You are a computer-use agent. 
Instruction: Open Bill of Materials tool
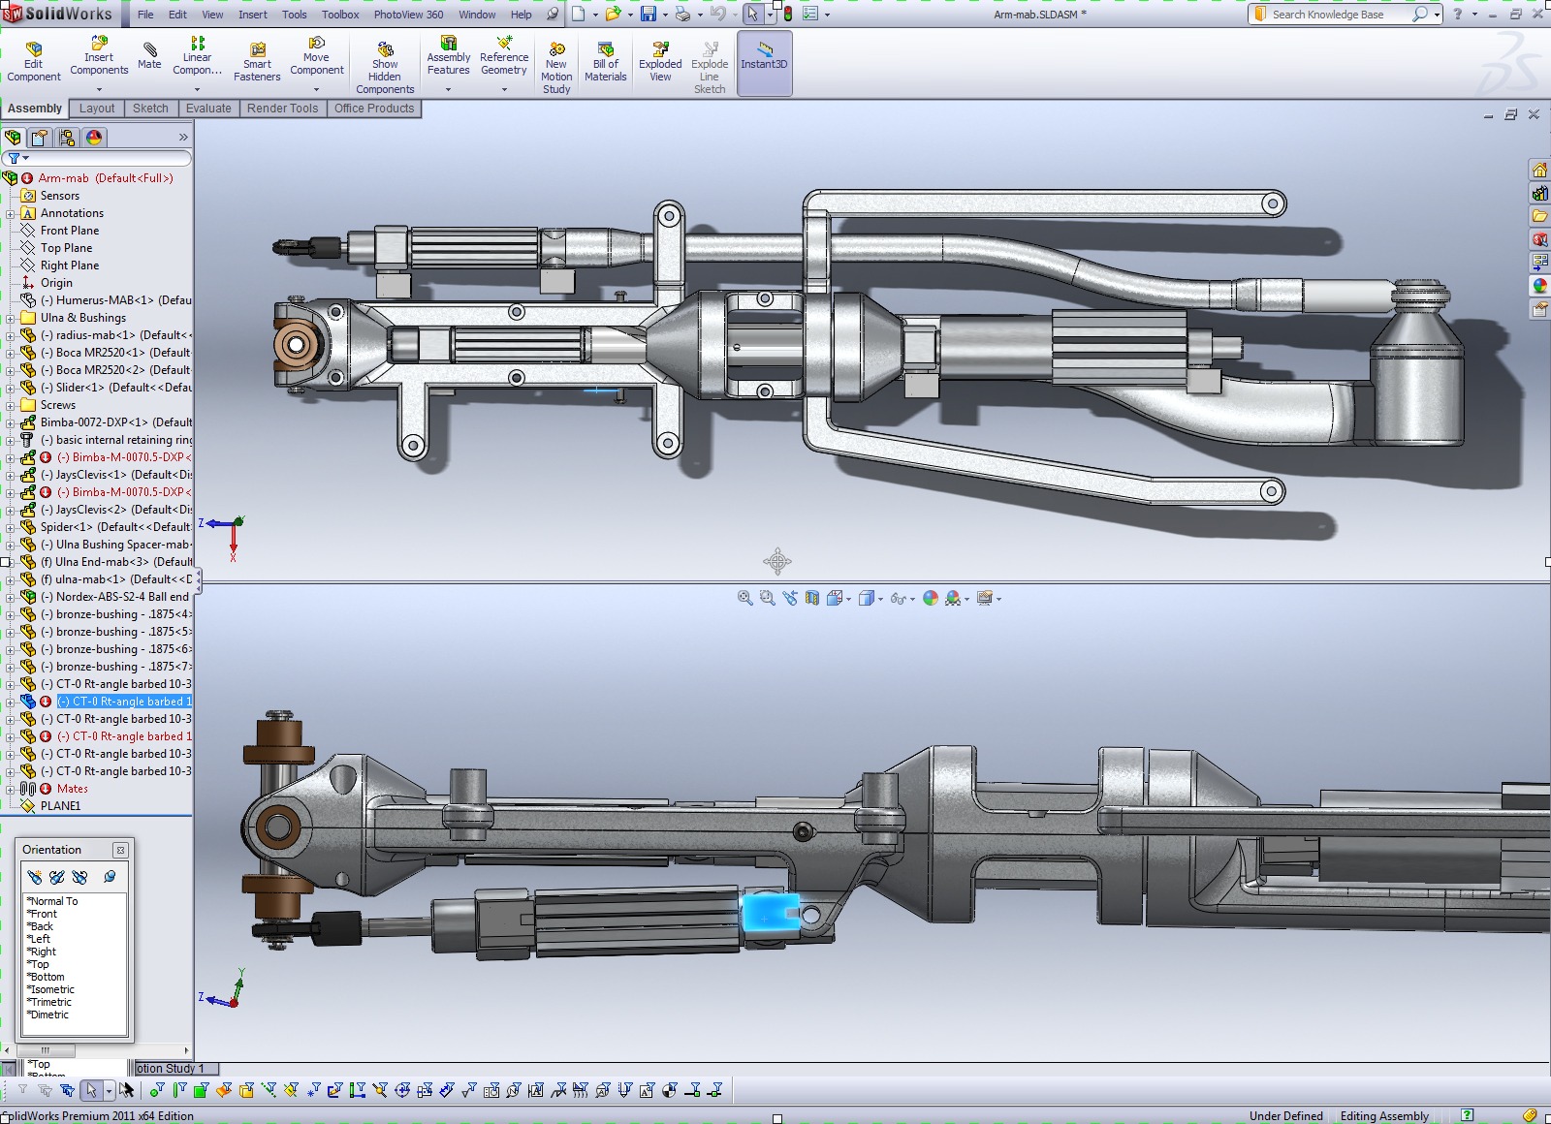605,61
